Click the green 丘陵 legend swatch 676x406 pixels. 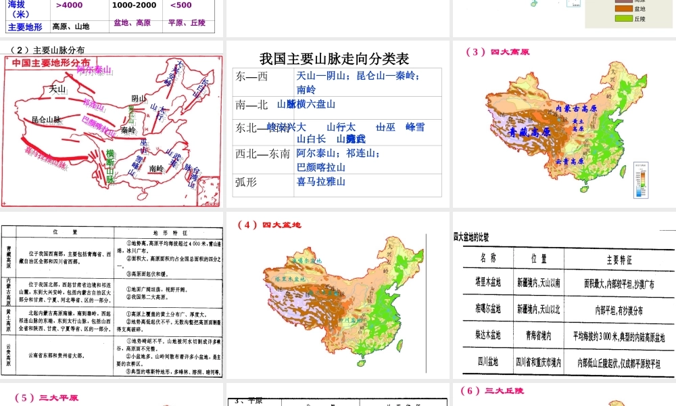(x=623, y=18)
